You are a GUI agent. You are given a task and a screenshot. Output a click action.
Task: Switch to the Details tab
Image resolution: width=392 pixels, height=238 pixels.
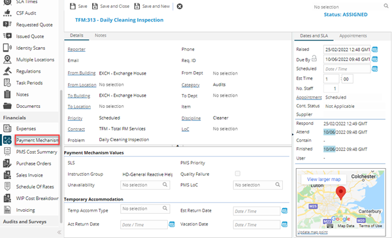[x=76, y=35]
